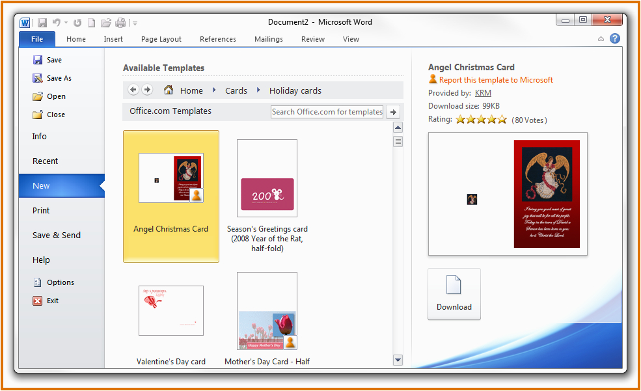Start search with the arrow button beside search box

tap(393, 112)
